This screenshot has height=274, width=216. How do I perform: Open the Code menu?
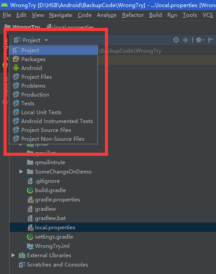coord(85,15)
